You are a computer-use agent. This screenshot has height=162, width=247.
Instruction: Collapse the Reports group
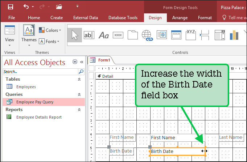[79, 110]
